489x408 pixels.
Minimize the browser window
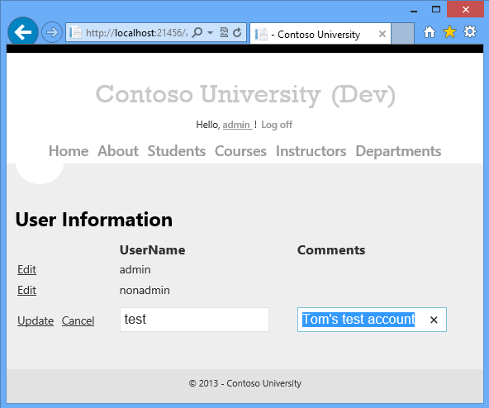pos(414,11)
